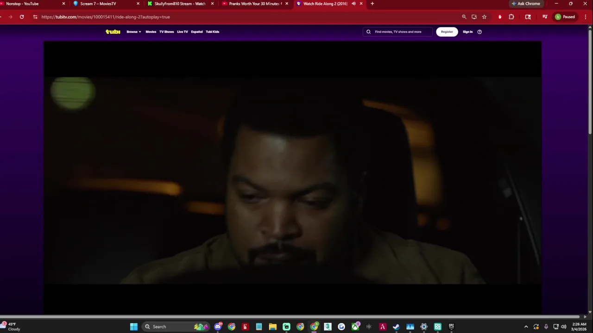This screenshot has height=333, width=593.
Task: Show hidden system tray icons chevron
Action: pos(526,327)
